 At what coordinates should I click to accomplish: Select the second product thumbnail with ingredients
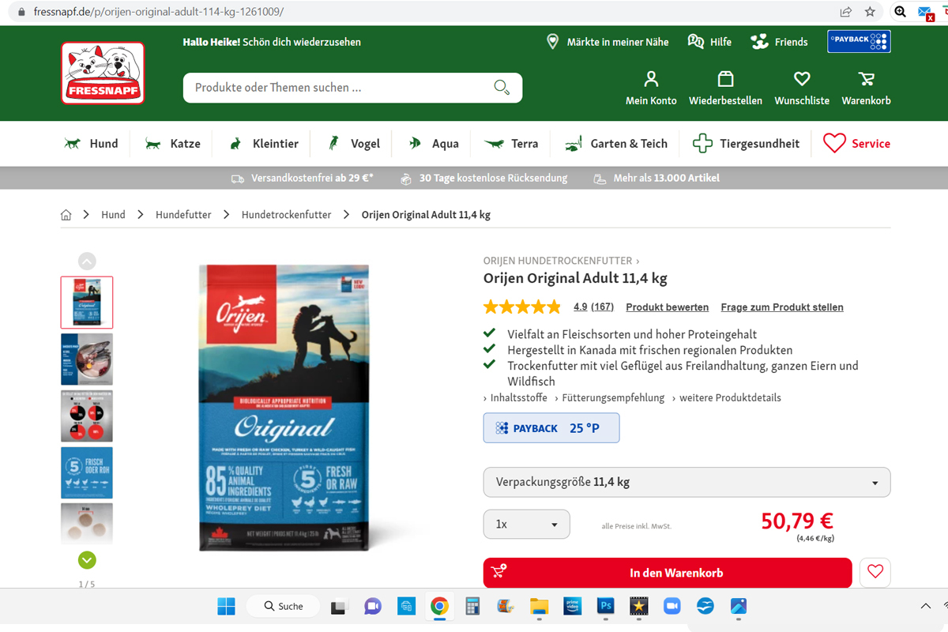87,359
